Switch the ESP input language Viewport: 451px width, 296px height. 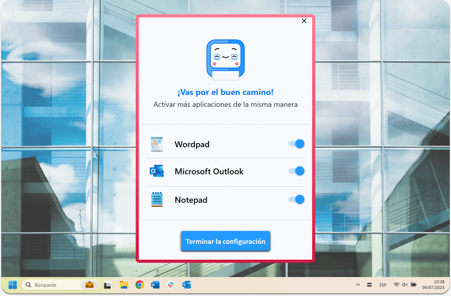coord(383,285)
